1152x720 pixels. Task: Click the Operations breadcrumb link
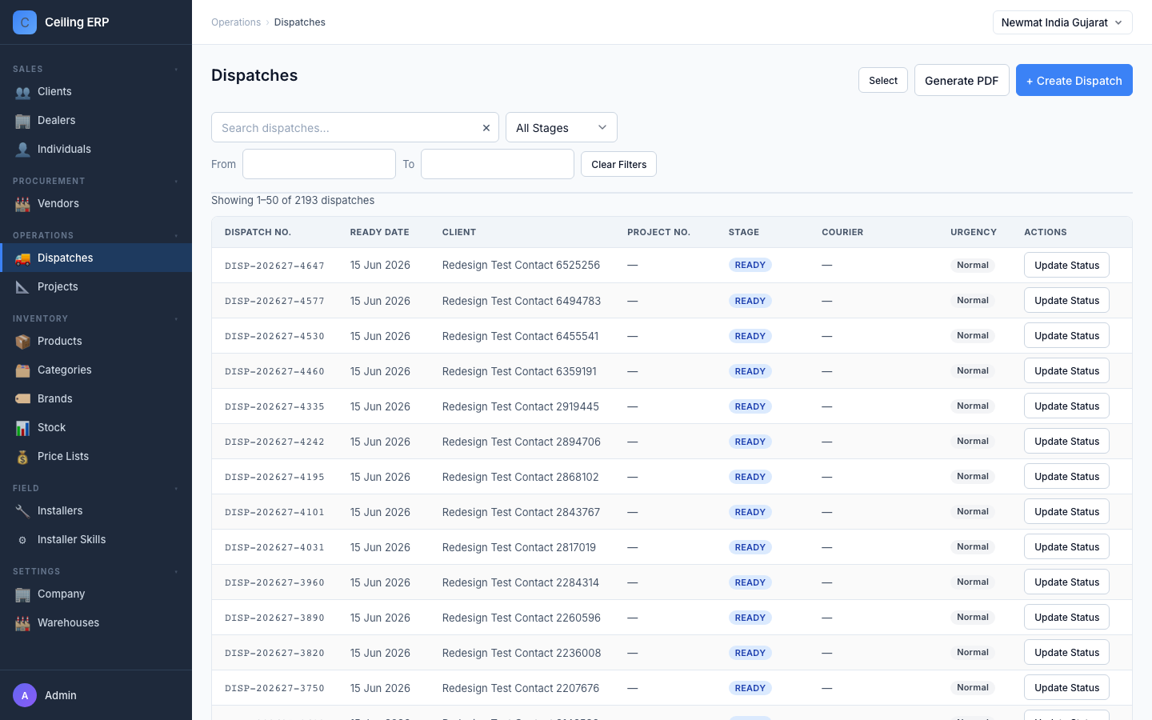[x=236, y=22]
